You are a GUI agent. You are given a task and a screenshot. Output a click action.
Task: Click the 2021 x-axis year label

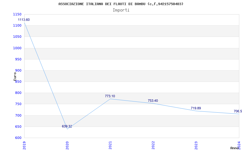tap(110, 145)
